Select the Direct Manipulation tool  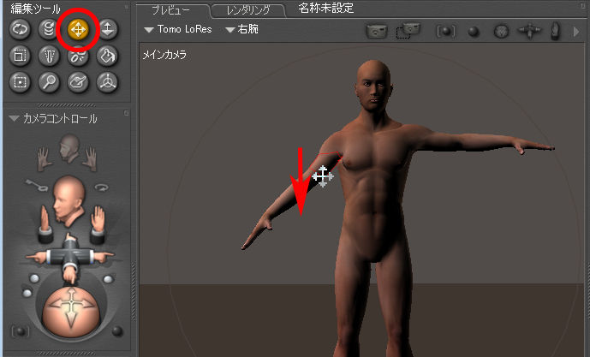pyautogui.click(x=107, y=82)
